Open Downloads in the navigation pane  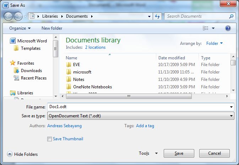point(31,71)
